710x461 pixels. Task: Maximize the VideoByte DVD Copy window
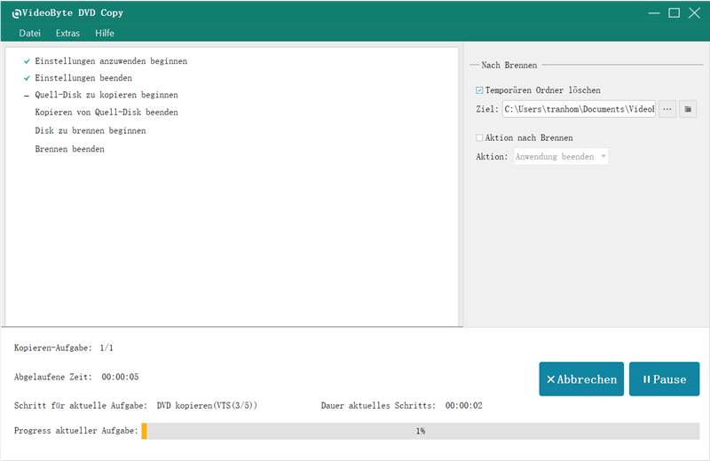674,12
